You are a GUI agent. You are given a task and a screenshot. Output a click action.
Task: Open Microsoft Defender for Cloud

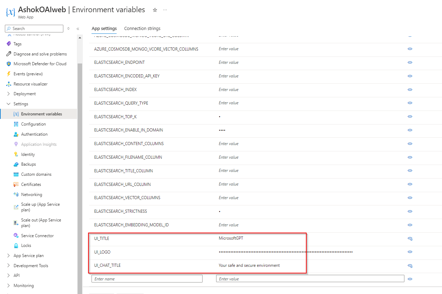coord(40,64)
